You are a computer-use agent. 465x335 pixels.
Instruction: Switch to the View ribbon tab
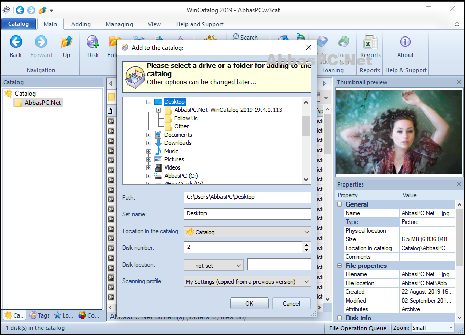point(154,24)
